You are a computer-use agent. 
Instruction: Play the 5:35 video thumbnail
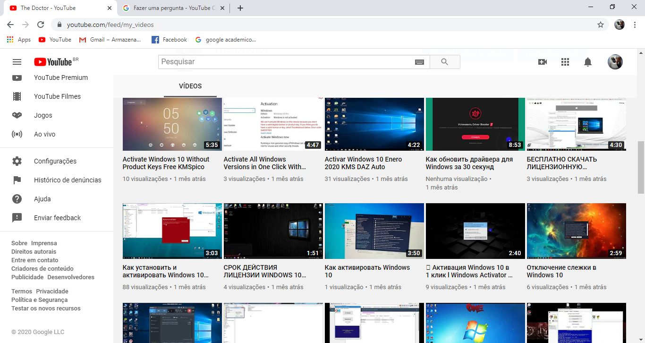pos(172,124)
